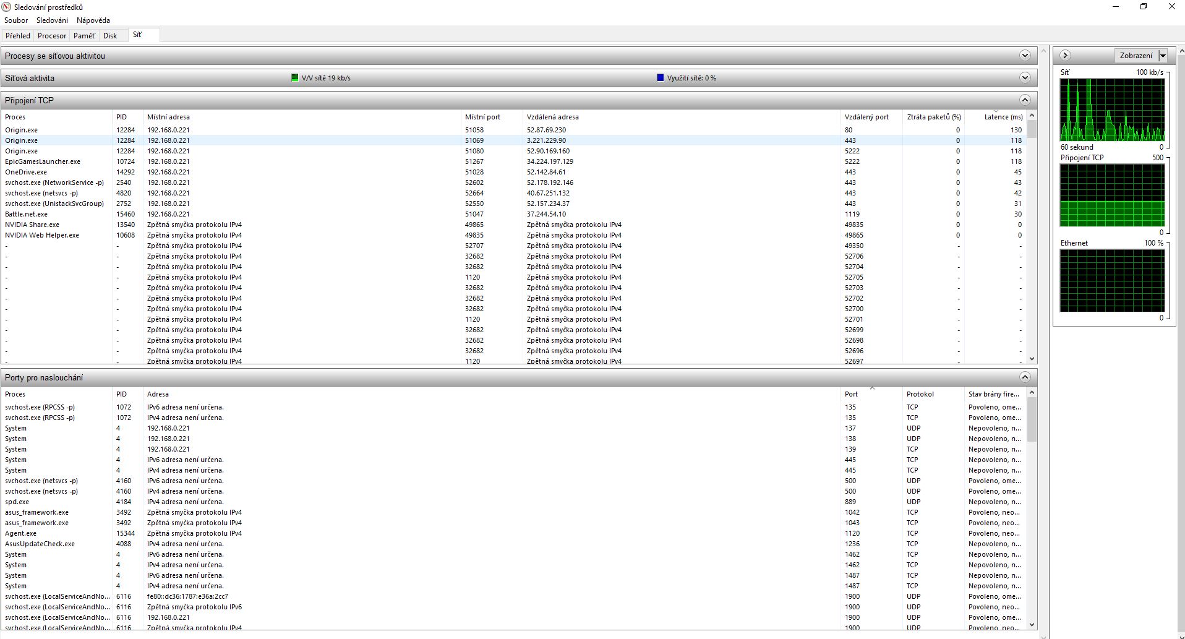Click the Zobrazení button

1136,56
